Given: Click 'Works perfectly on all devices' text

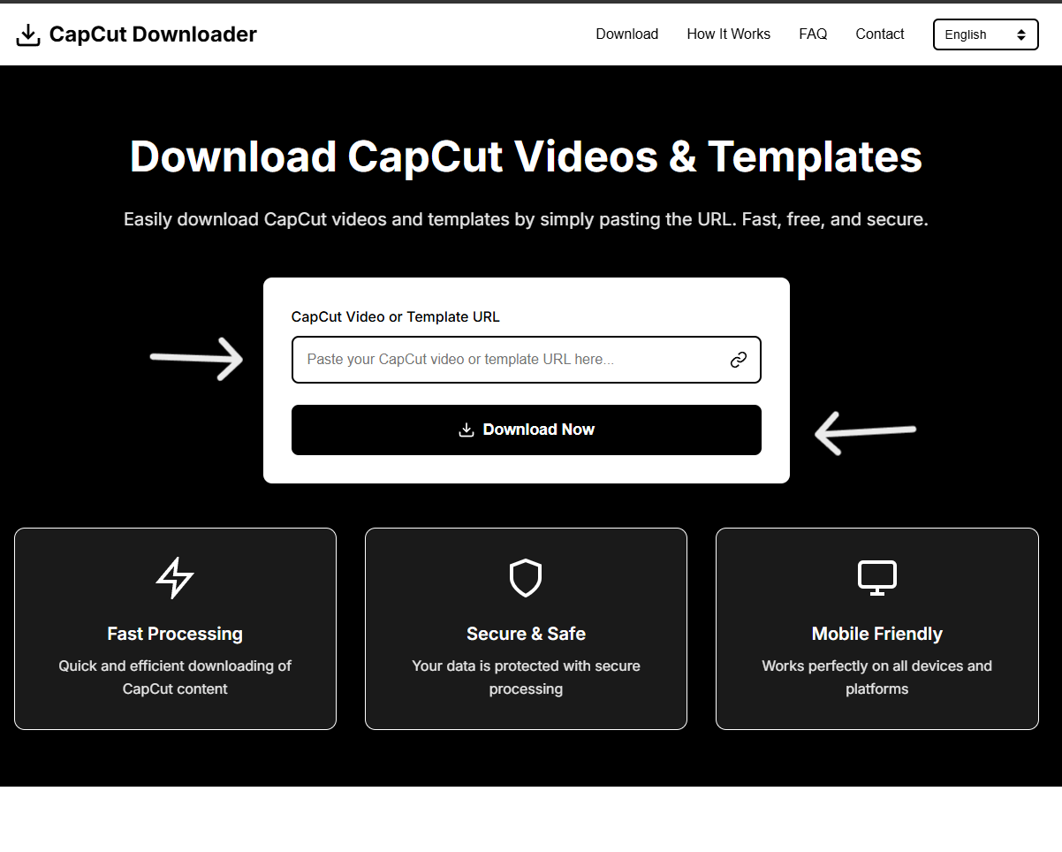Looking at the screenshot, I should pos(877,677).
